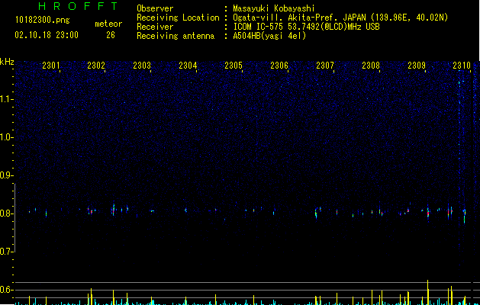Click the 0.7 kHz axis label
Viewport: 480px width, 305px height.
click(7, 252)
